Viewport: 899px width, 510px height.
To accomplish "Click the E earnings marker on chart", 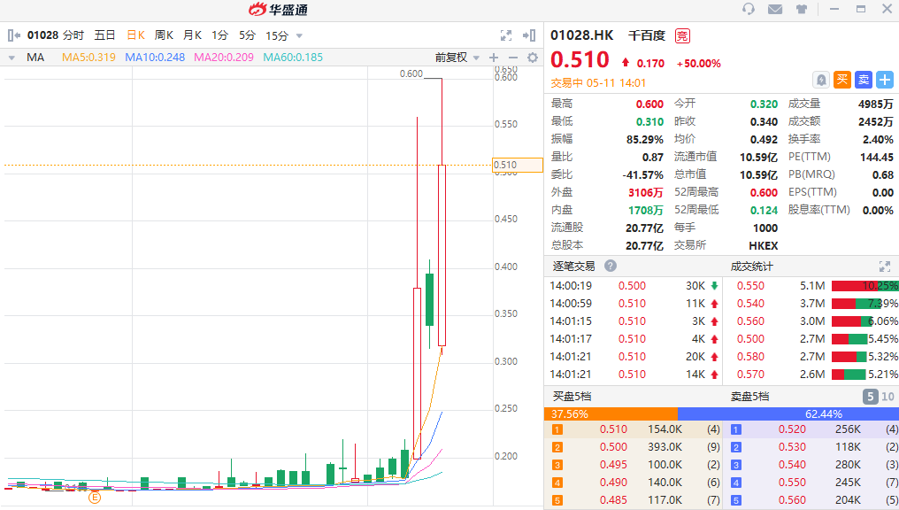I will (x=95, y=498).
